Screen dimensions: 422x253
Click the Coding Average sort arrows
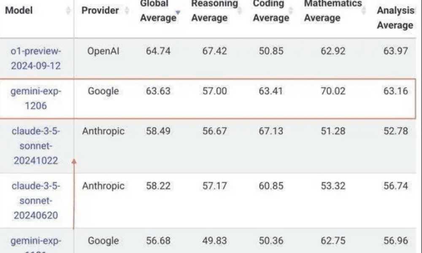point(290,11)
